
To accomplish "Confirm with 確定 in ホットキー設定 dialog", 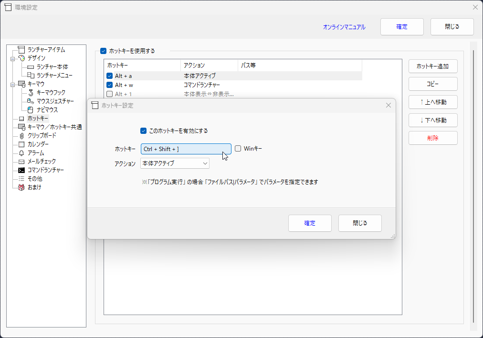I will pos(310,223).
